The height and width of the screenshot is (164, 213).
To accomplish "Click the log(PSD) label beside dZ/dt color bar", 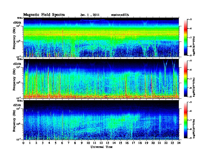I will (x=194, y=129).
